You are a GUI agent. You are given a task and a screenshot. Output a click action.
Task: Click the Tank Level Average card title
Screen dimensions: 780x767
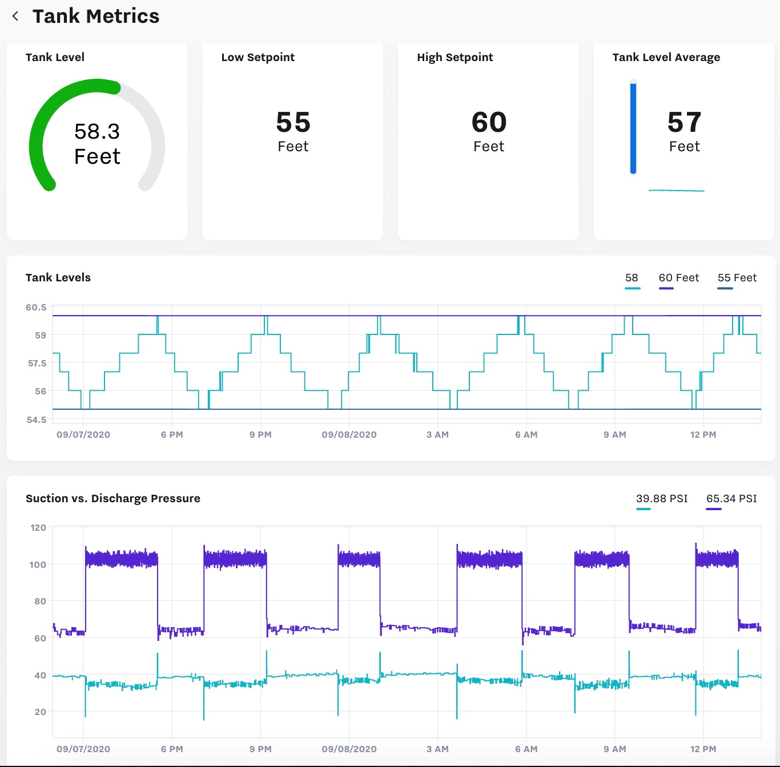coord(666,58)
